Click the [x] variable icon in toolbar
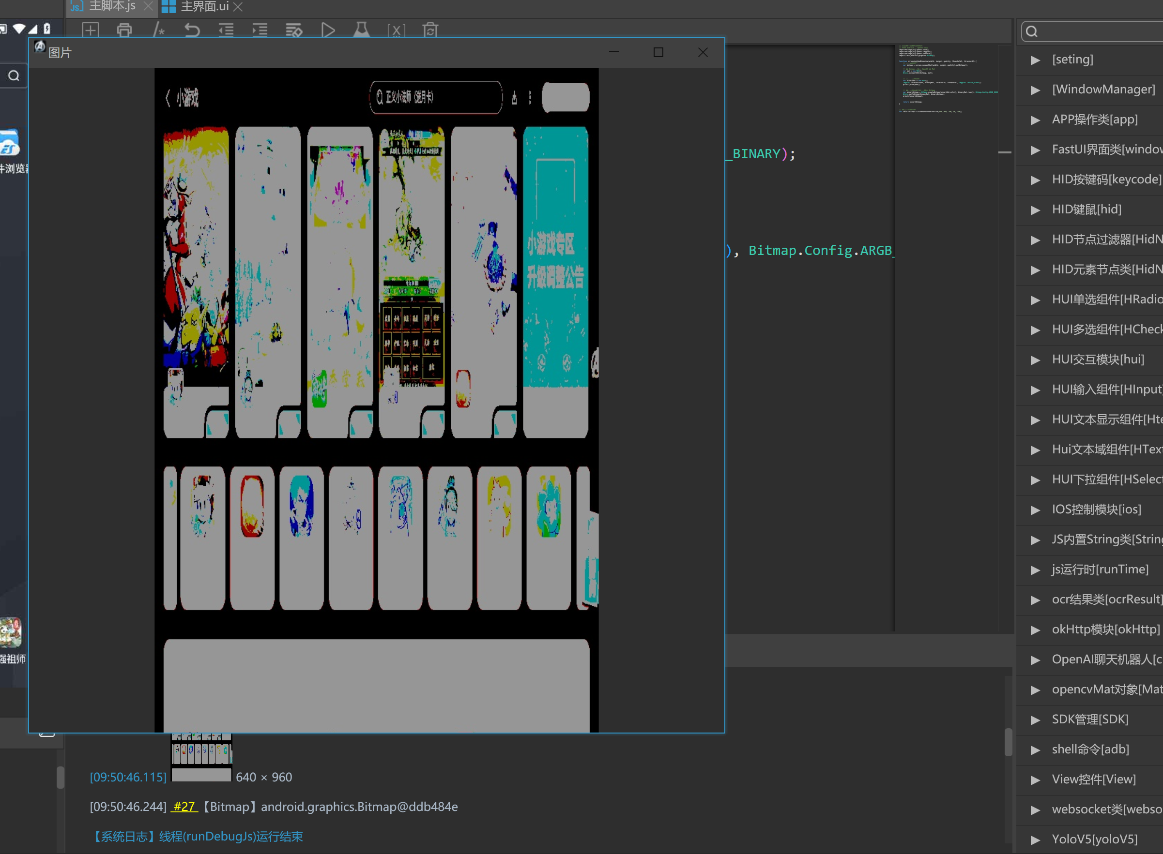Viewport: 1163px width, 854px height. (x=396, y=30)
